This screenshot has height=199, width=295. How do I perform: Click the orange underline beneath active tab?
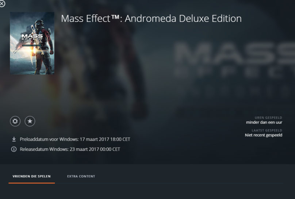pyautogui.click(x=32, y=183)
